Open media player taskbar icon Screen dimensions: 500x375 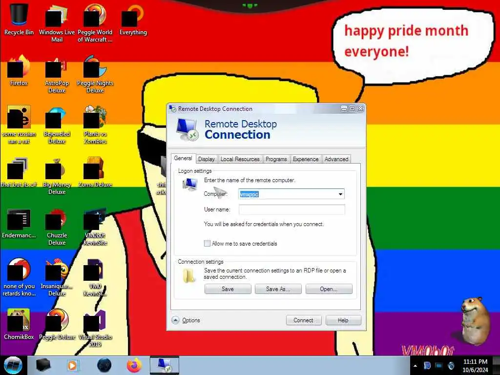(72, 365)
